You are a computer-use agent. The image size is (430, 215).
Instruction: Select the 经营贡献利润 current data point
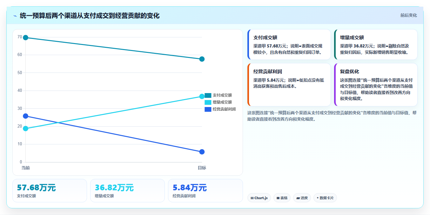pyautogui.click(x=26, y=116)
